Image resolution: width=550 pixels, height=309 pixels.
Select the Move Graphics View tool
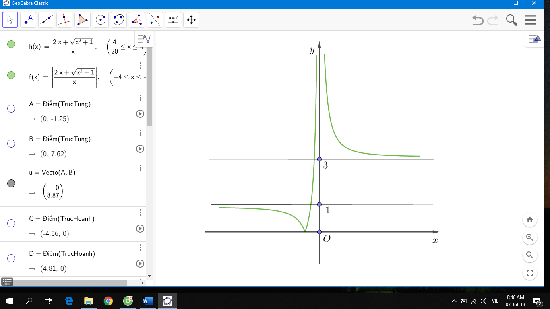coord(191,20)
